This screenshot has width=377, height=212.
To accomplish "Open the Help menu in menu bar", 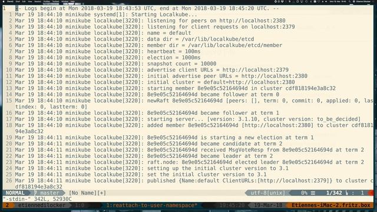I will pyautogui.click(x=72, y=1).
